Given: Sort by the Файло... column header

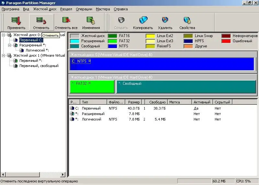Looking at the screenshot, I should tap(116, 102).
